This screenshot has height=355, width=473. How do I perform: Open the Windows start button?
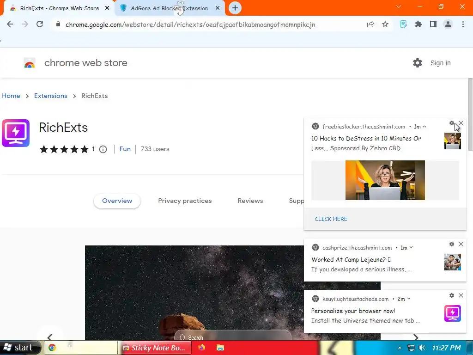20,348
